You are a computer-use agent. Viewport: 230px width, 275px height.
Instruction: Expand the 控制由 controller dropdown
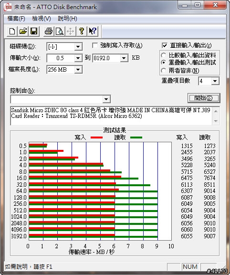[x=106, y=99]
